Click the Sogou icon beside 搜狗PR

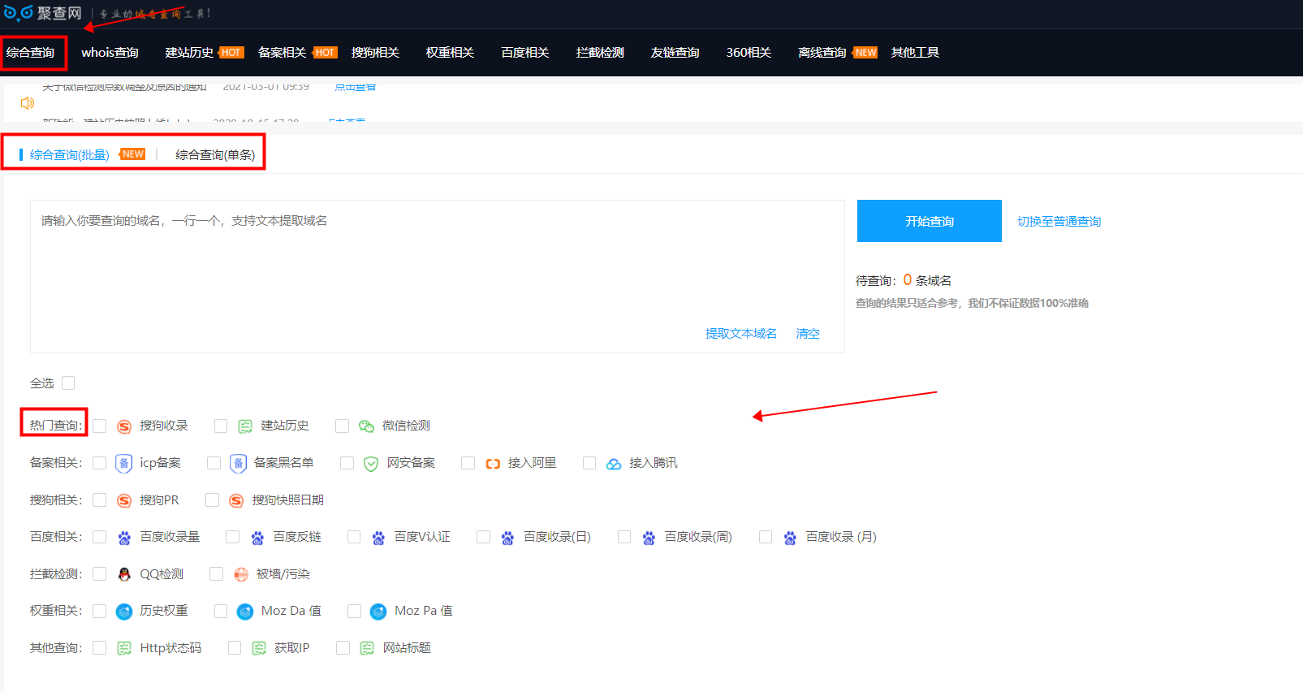click(x=124, y=500)
